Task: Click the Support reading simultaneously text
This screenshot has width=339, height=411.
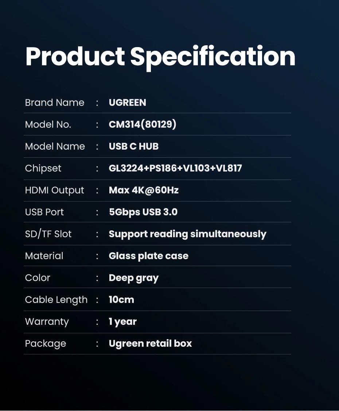Action: 187,234
